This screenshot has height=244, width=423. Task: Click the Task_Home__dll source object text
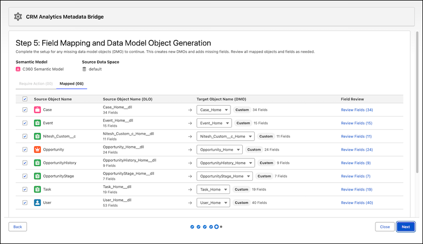(117, 186)
